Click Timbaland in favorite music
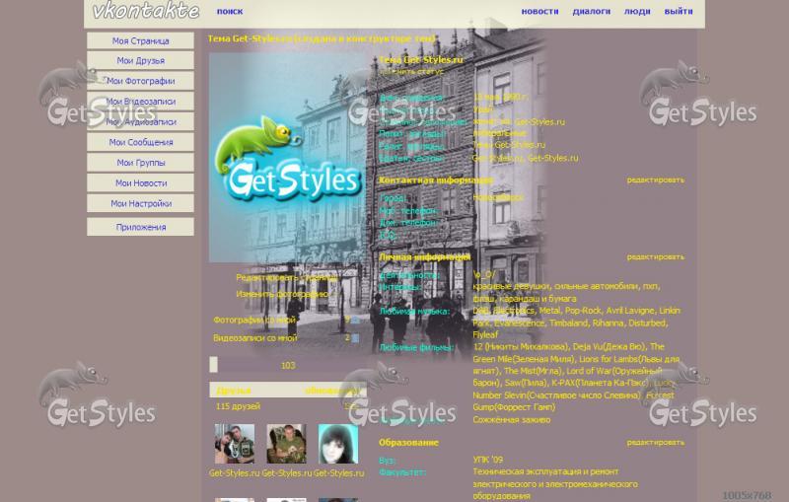 click(569, 323)
